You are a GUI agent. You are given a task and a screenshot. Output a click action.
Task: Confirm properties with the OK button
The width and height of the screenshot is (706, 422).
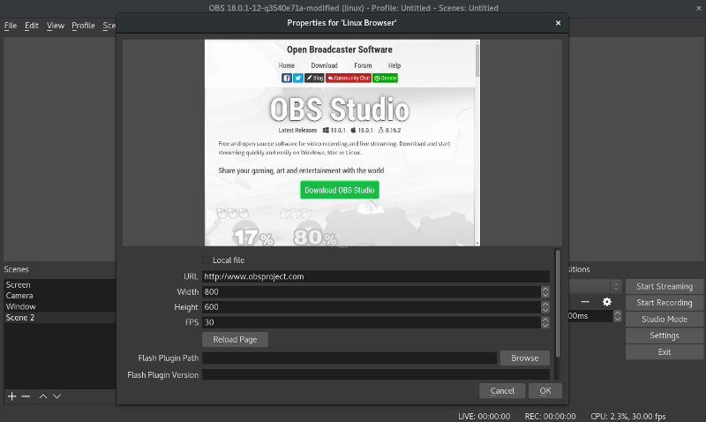pyautogui.click(x=545, y=391)
